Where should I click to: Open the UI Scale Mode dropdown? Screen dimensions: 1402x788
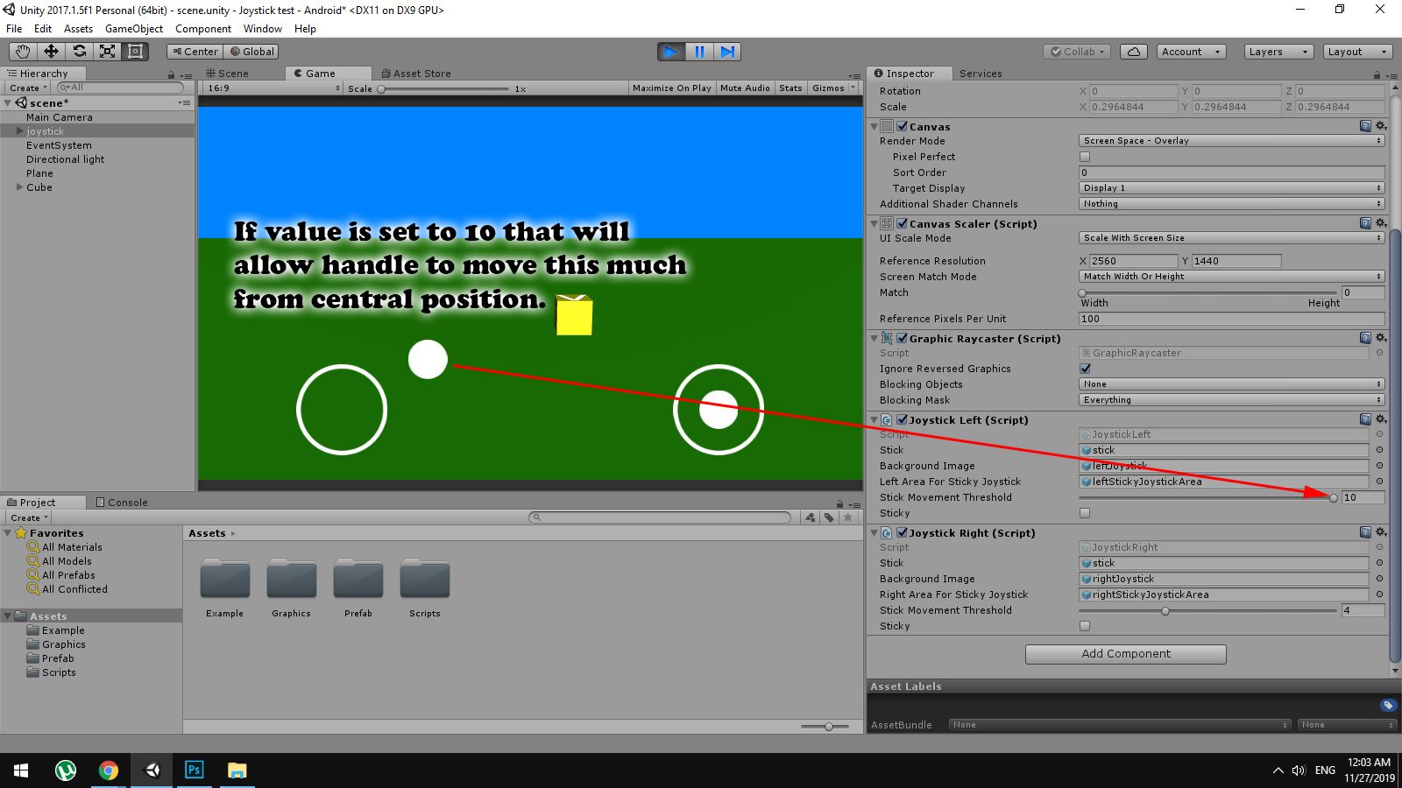coord(1231,237)
